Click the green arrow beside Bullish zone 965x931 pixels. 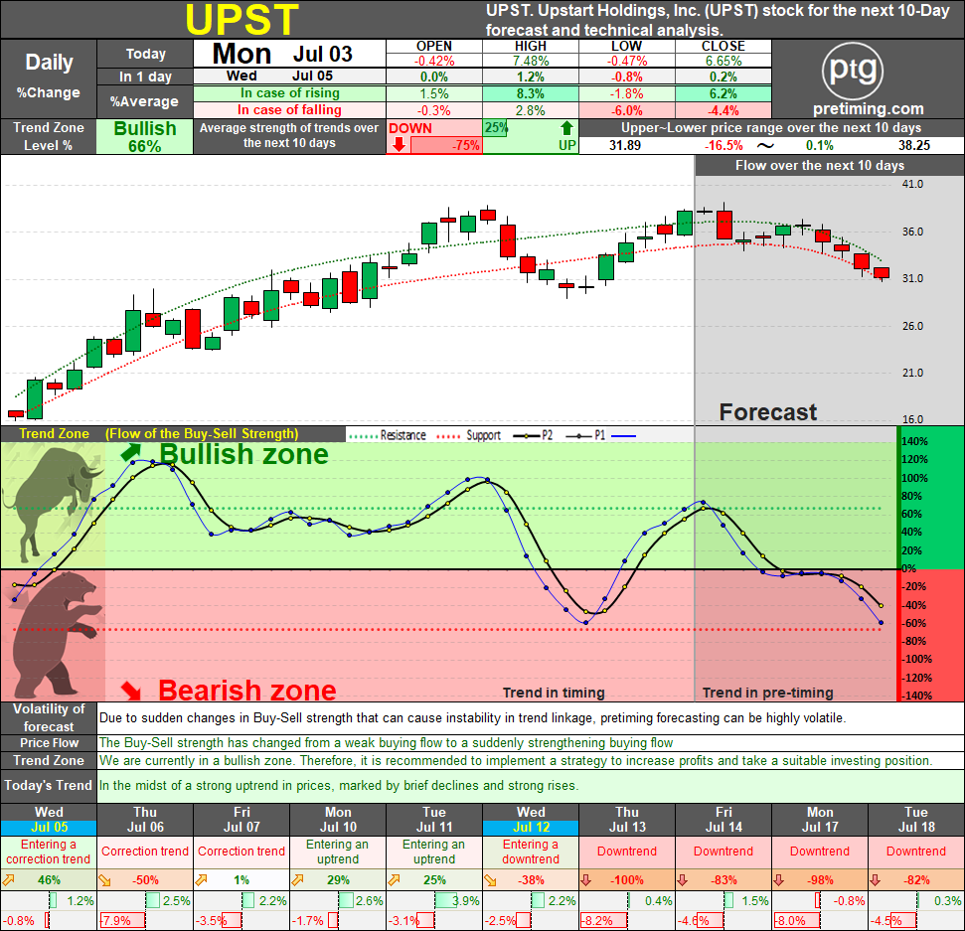[x=131, y=453]
